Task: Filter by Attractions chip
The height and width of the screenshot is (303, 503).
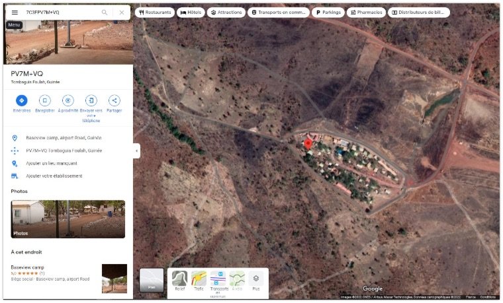Action: (226, 13)
